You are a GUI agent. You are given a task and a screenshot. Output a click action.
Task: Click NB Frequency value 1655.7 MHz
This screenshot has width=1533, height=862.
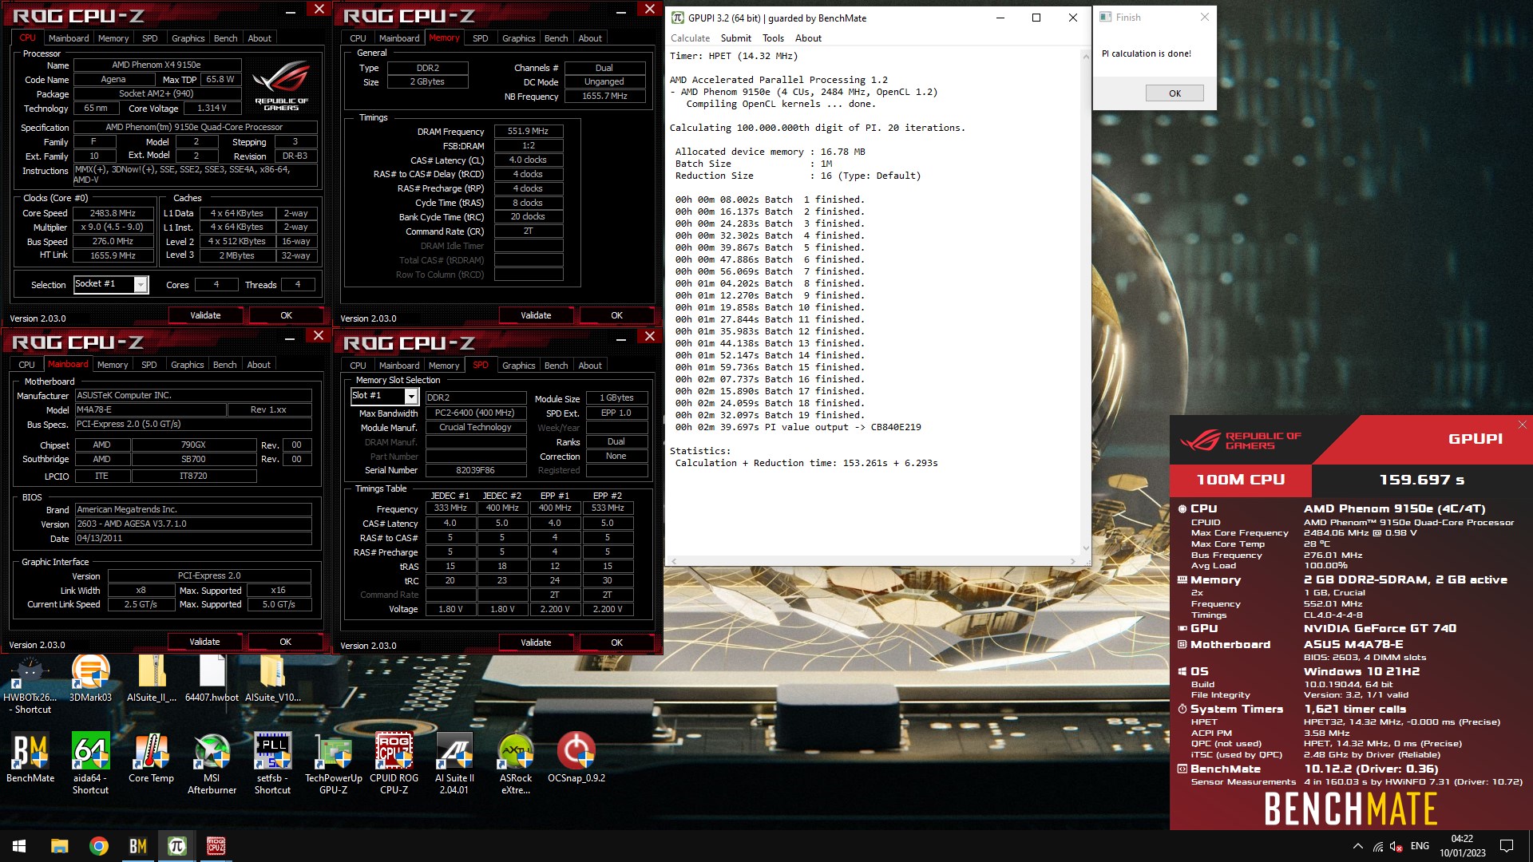604,96
